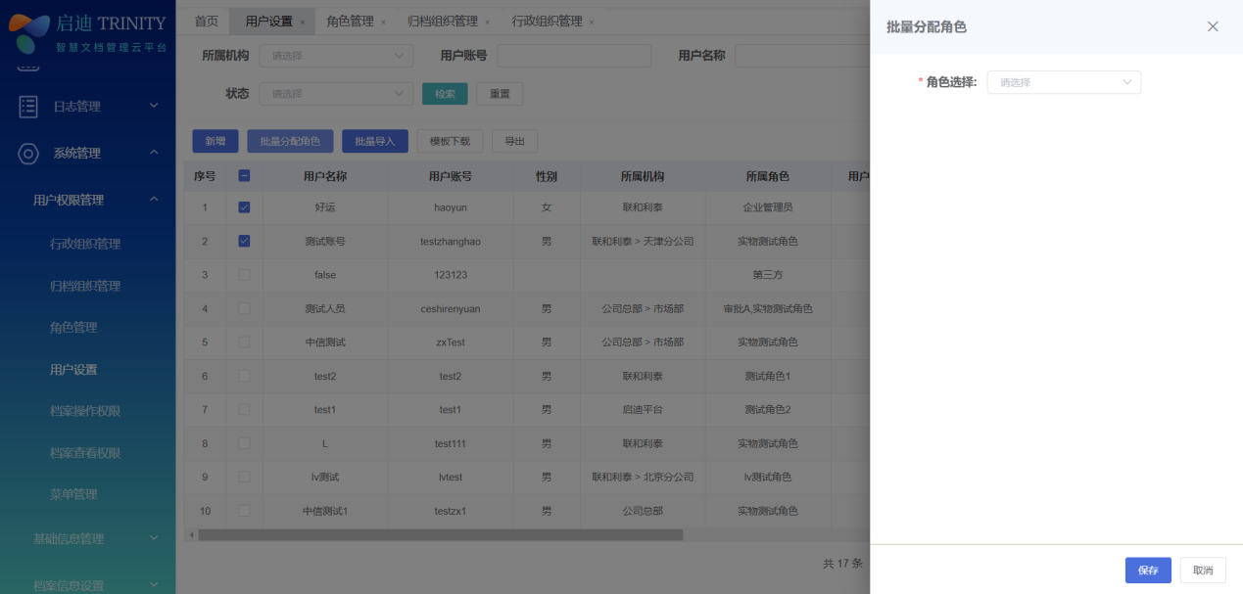Click the 保存 button in the drawer
Image resolution: width=1243 pixels, height=594 pixels.
click(x=1148, y=571)
